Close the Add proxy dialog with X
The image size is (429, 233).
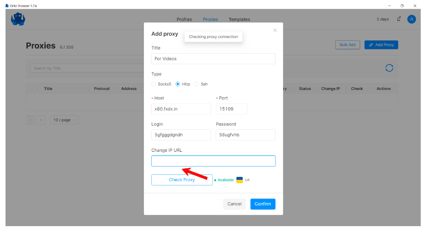275,30
